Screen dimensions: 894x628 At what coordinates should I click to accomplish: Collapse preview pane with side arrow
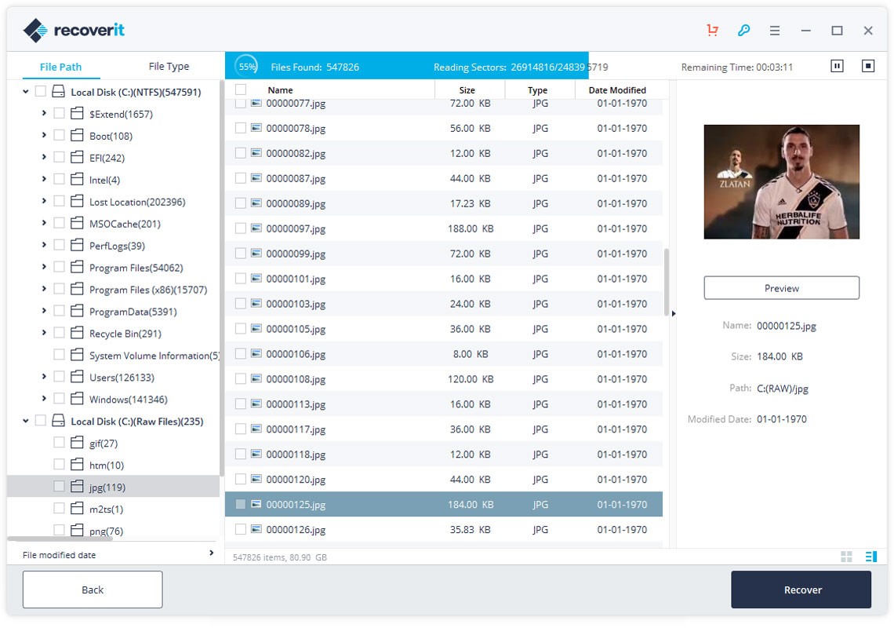[673, 313]
